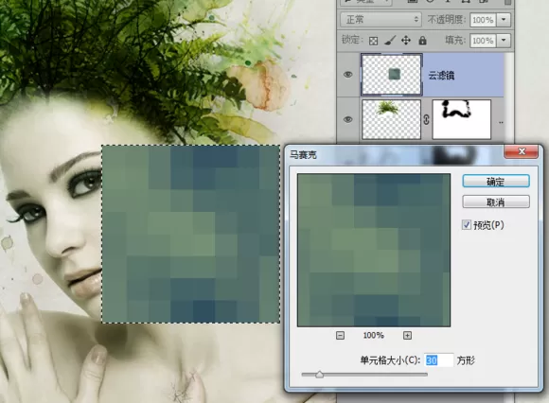
Task: Click the lock transparent pixels icon
Action: [374, 41]
